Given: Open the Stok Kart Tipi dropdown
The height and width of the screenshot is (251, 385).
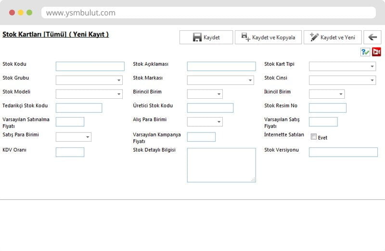Looking at the screenshot, I should click(x=342, y=66).
